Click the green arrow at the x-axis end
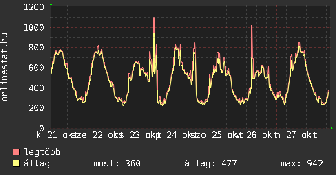The image size is (336, 175). click(332, 128)
